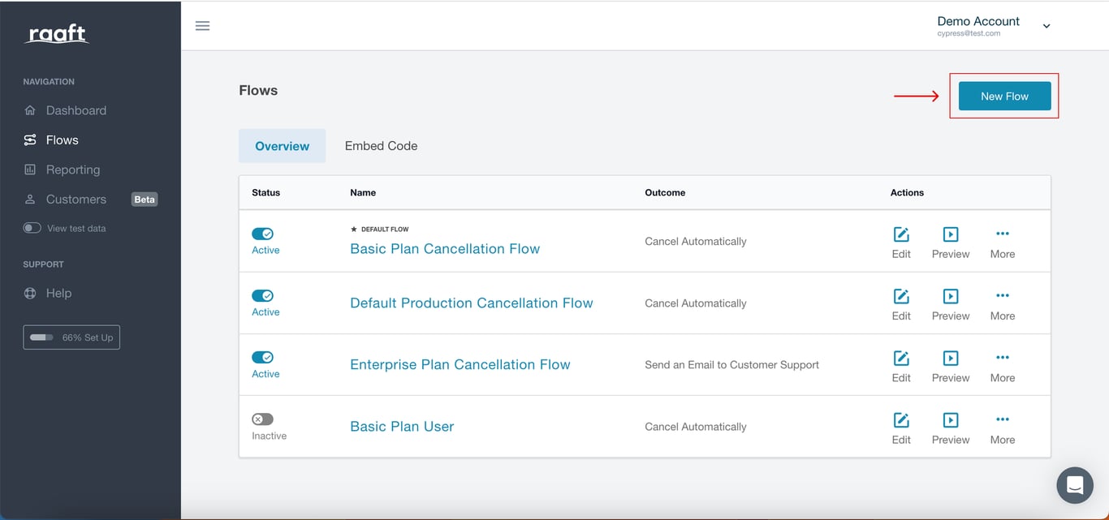
Task: Click the New Flow button
Action: (x=1004, y=96)
